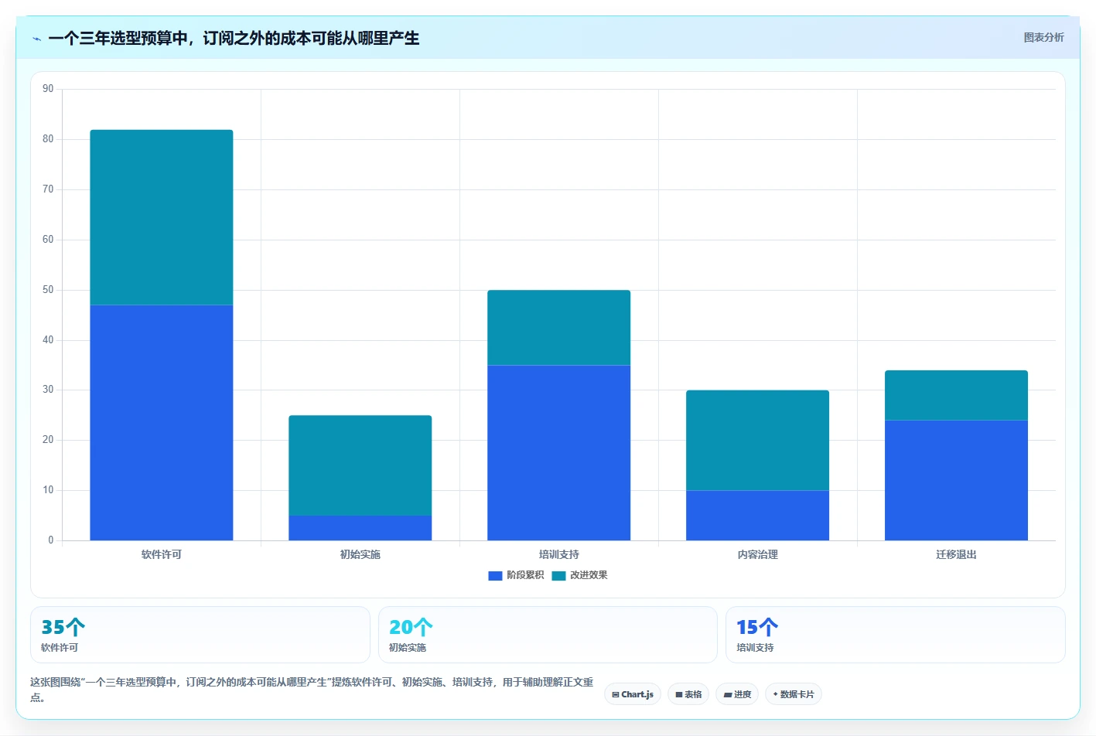The width and height of the screenshot is (1096, 736).
Task: Click the 内容治理 x-axis label
Action: pos(758,554)
